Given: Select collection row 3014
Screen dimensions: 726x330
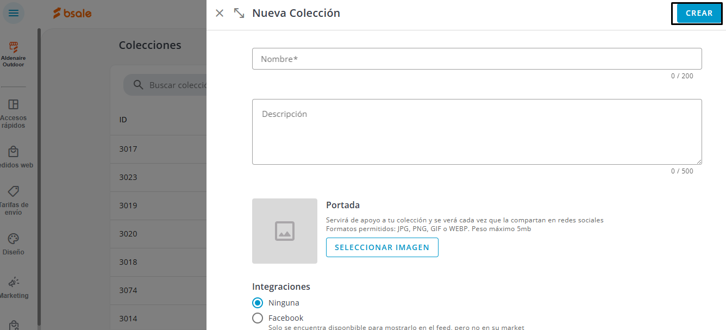Looking at the screenshot, I should (x=158, y=319).
